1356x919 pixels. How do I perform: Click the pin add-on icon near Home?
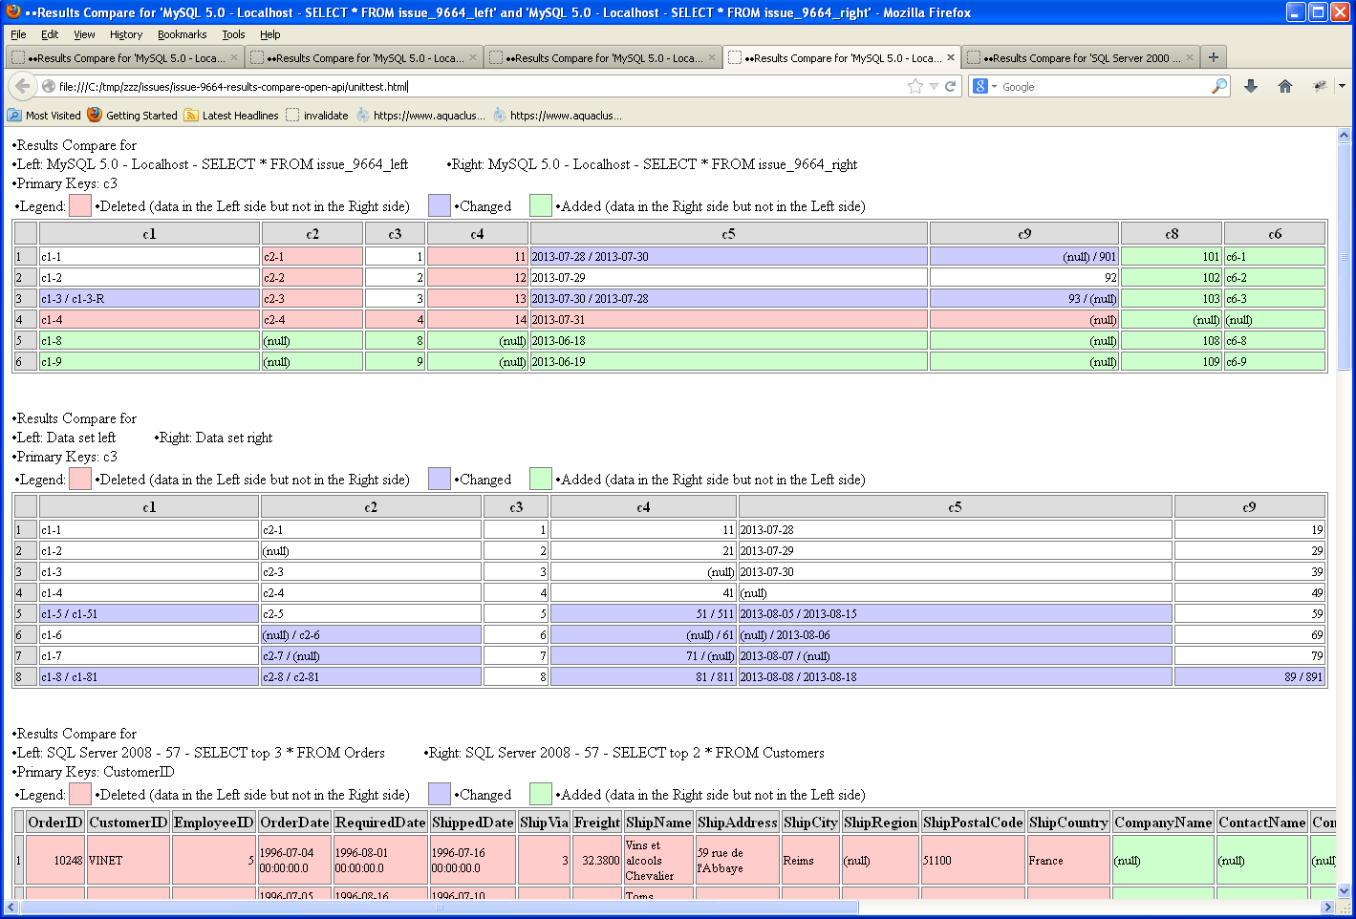[1320, 86]
